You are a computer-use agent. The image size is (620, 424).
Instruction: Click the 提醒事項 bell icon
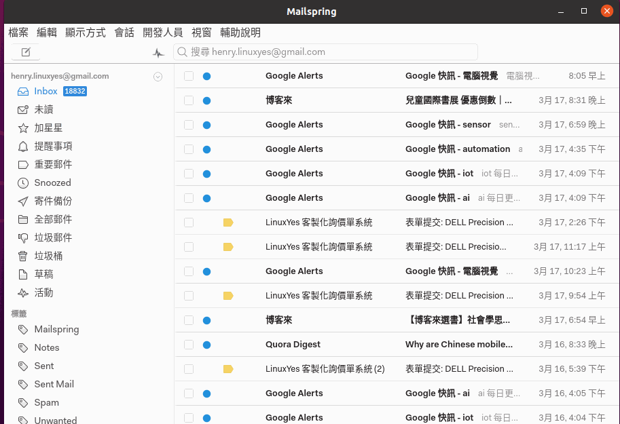[x=23, y=147]
